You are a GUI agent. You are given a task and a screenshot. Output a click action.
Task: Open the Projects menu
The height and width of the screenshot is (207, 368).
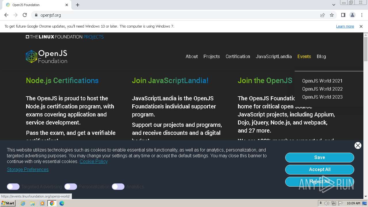[212, 57]
